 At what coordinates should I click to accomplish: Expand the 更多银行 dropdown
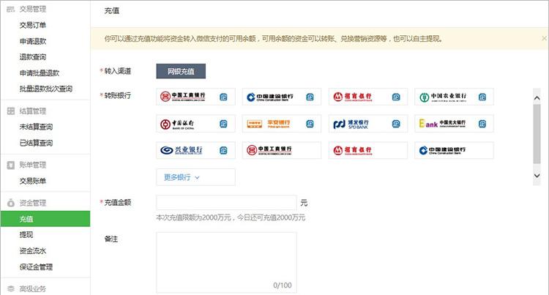pyautogui.click(x=195, y=177)
